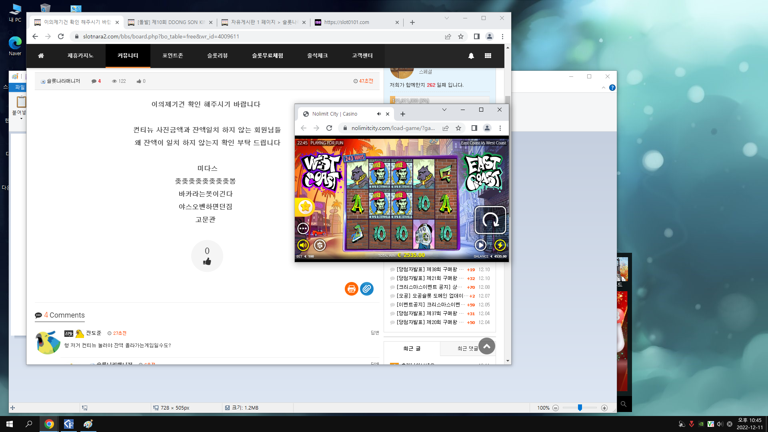Open the 포인트존 navigation menu
Screen dimensions: 768x432
pyautogui.click(x=173, y=56)
